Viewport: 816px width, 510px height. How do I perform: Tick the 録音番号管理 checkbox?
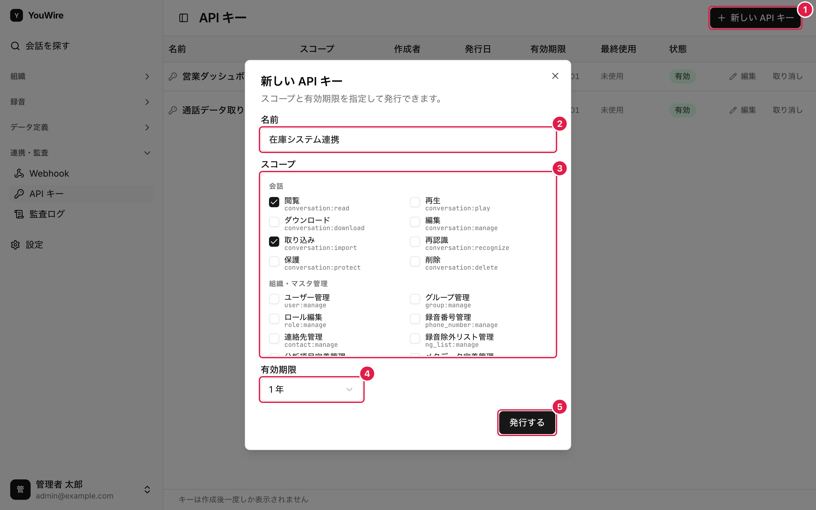(x=415, y=319)
